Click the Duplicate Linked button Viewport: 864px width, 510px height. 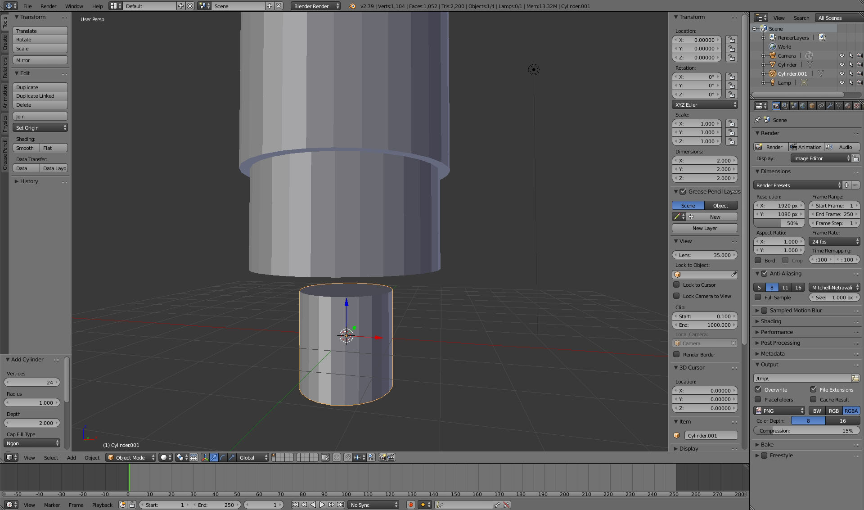(40, 96)
